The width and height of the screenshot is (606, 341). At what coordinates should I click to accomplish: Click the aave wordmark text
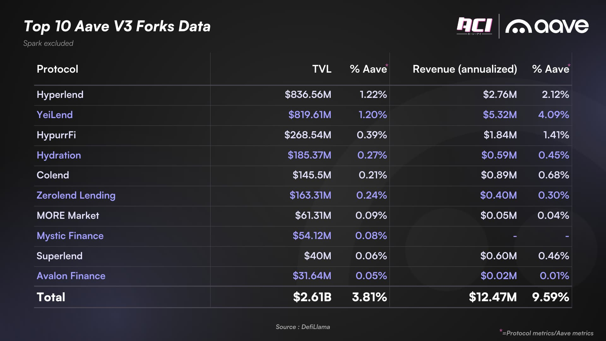point(561,27)
